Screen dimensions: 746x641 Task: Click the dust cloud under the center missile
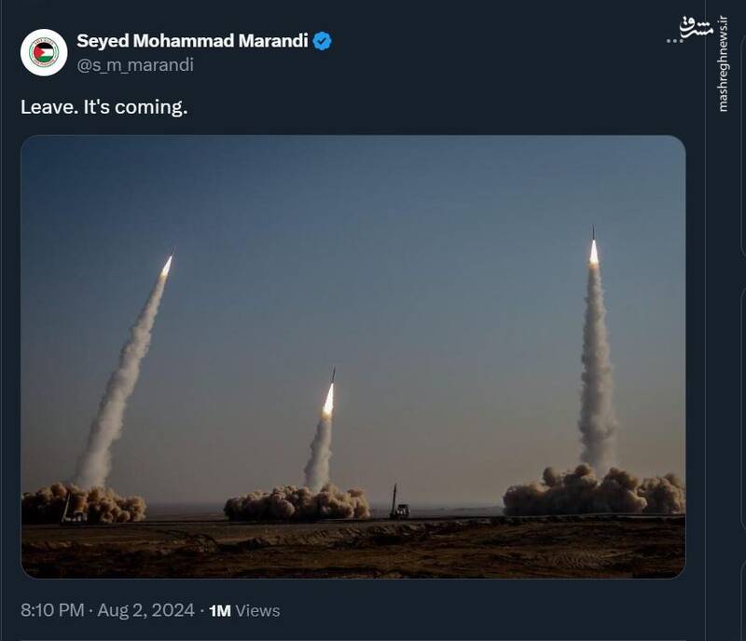(297, 503)
